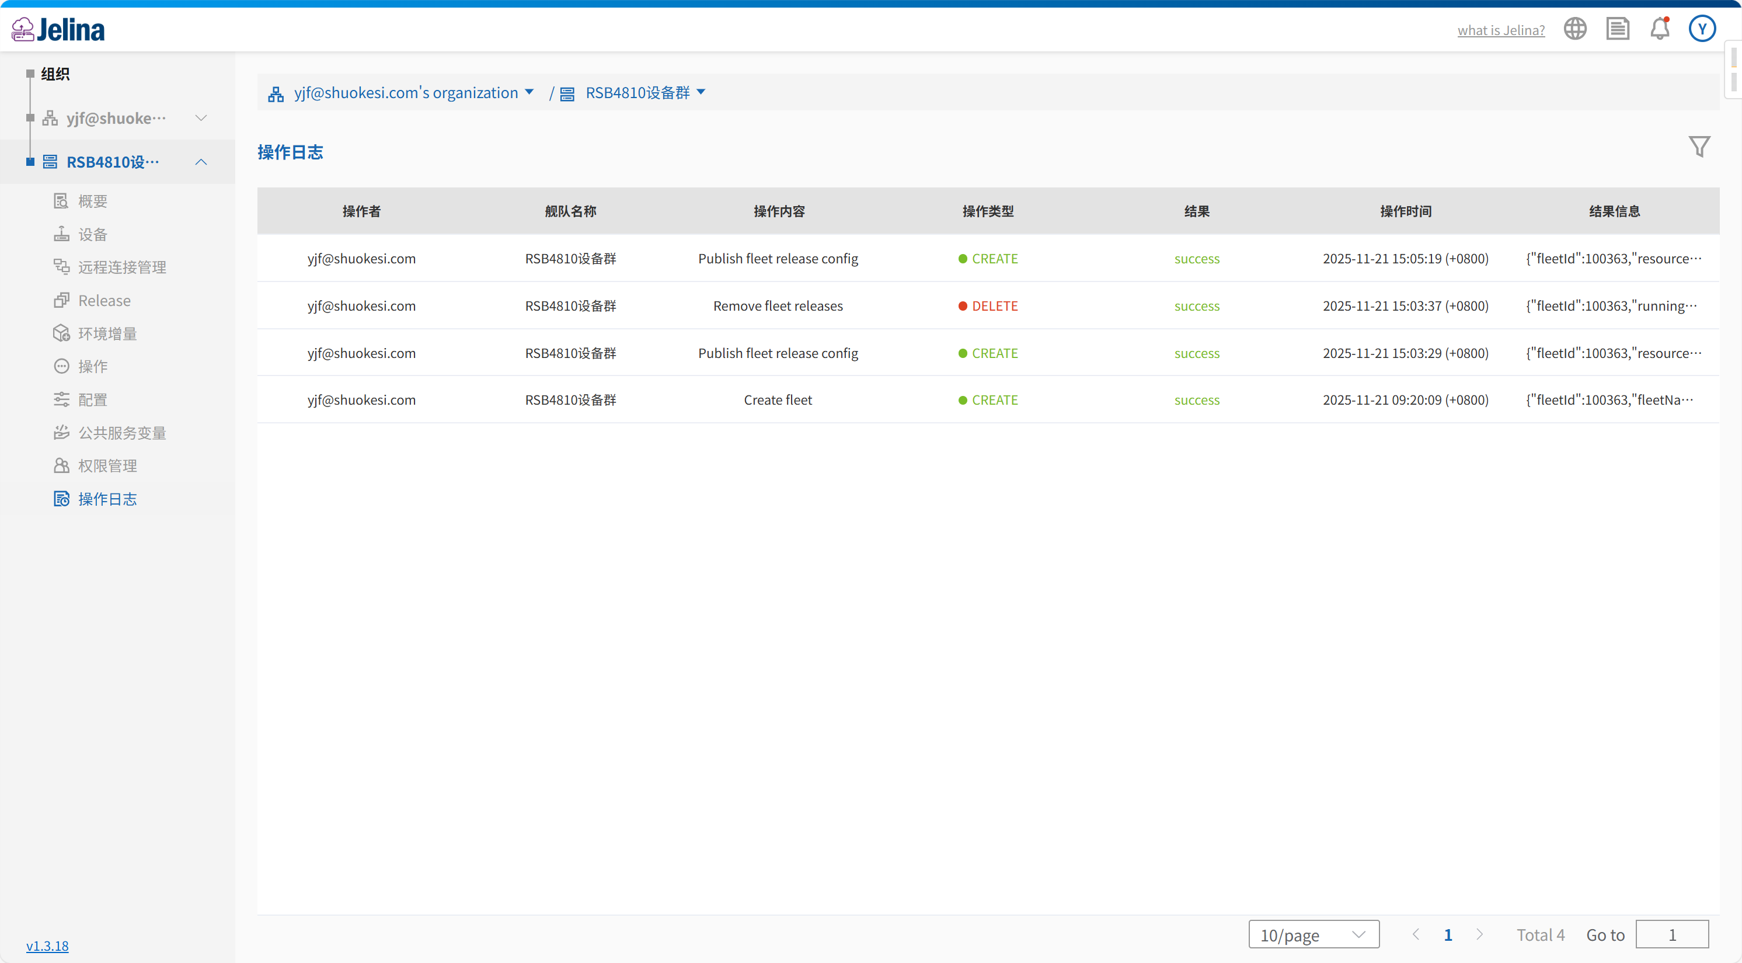The width and height of the screenshot is (1742, 963).
Task: Click the Jelina logo
Action: point(58,29)
